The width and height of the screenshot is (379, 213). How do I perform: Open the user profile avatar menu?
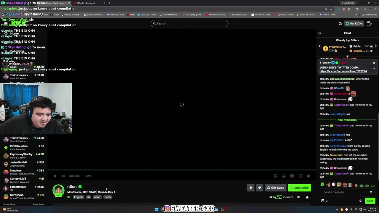click(x=369, y=24)
